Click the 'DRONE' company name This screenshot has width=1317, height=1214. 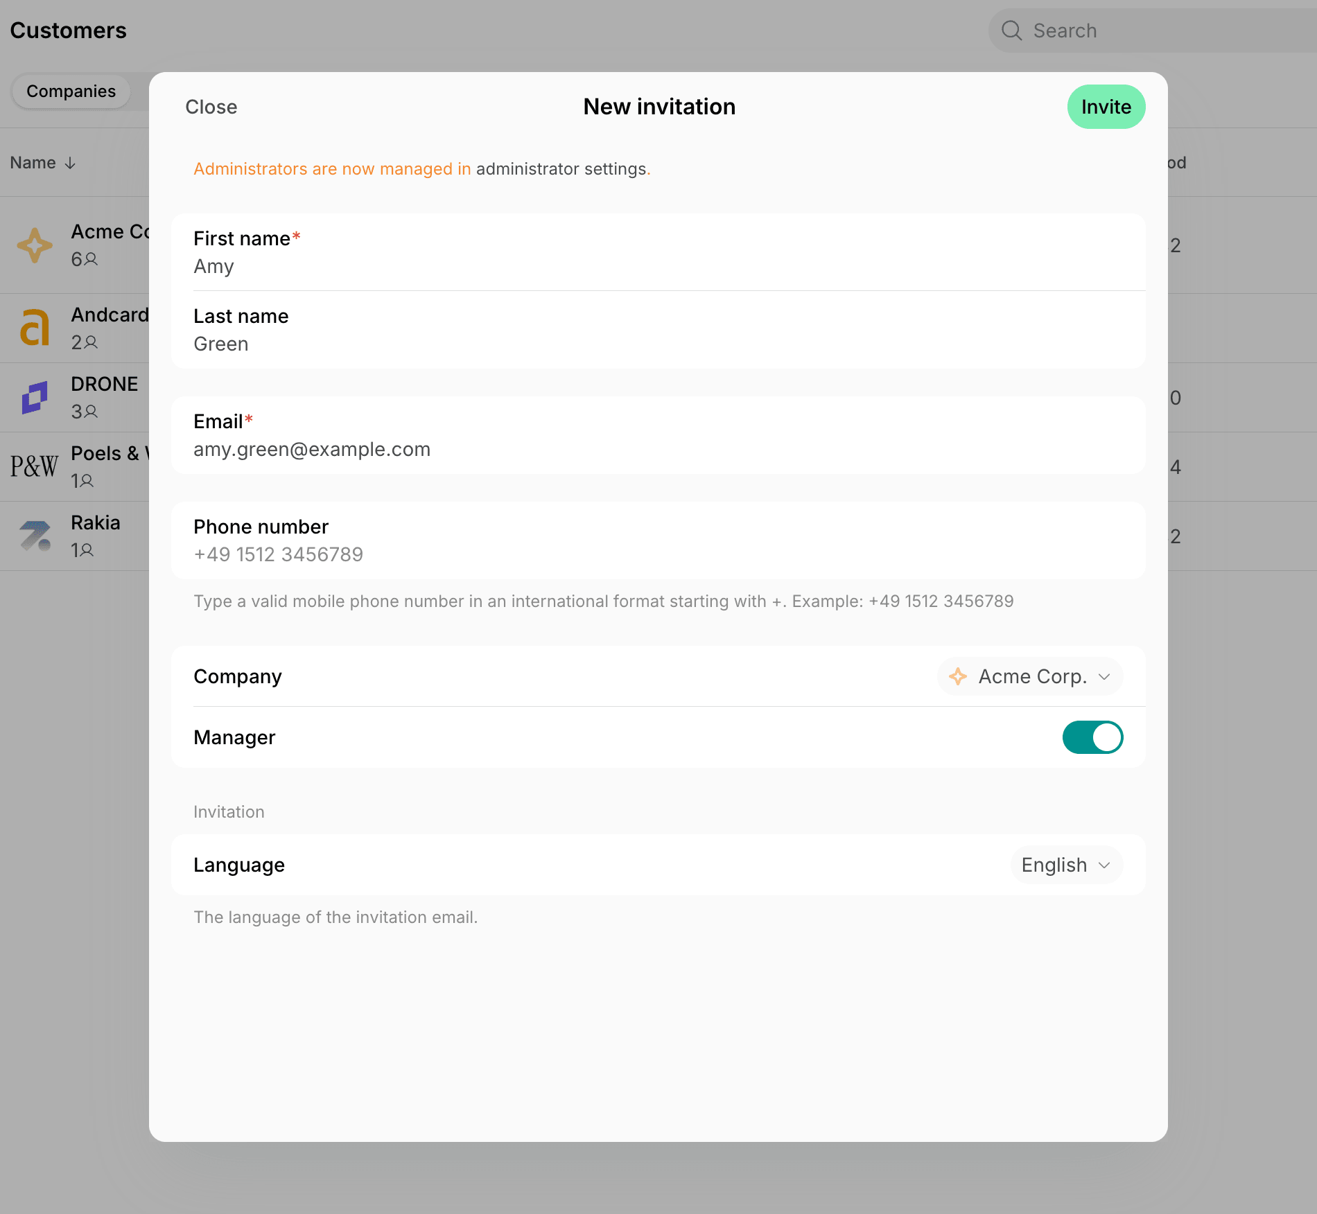(105, 384)
